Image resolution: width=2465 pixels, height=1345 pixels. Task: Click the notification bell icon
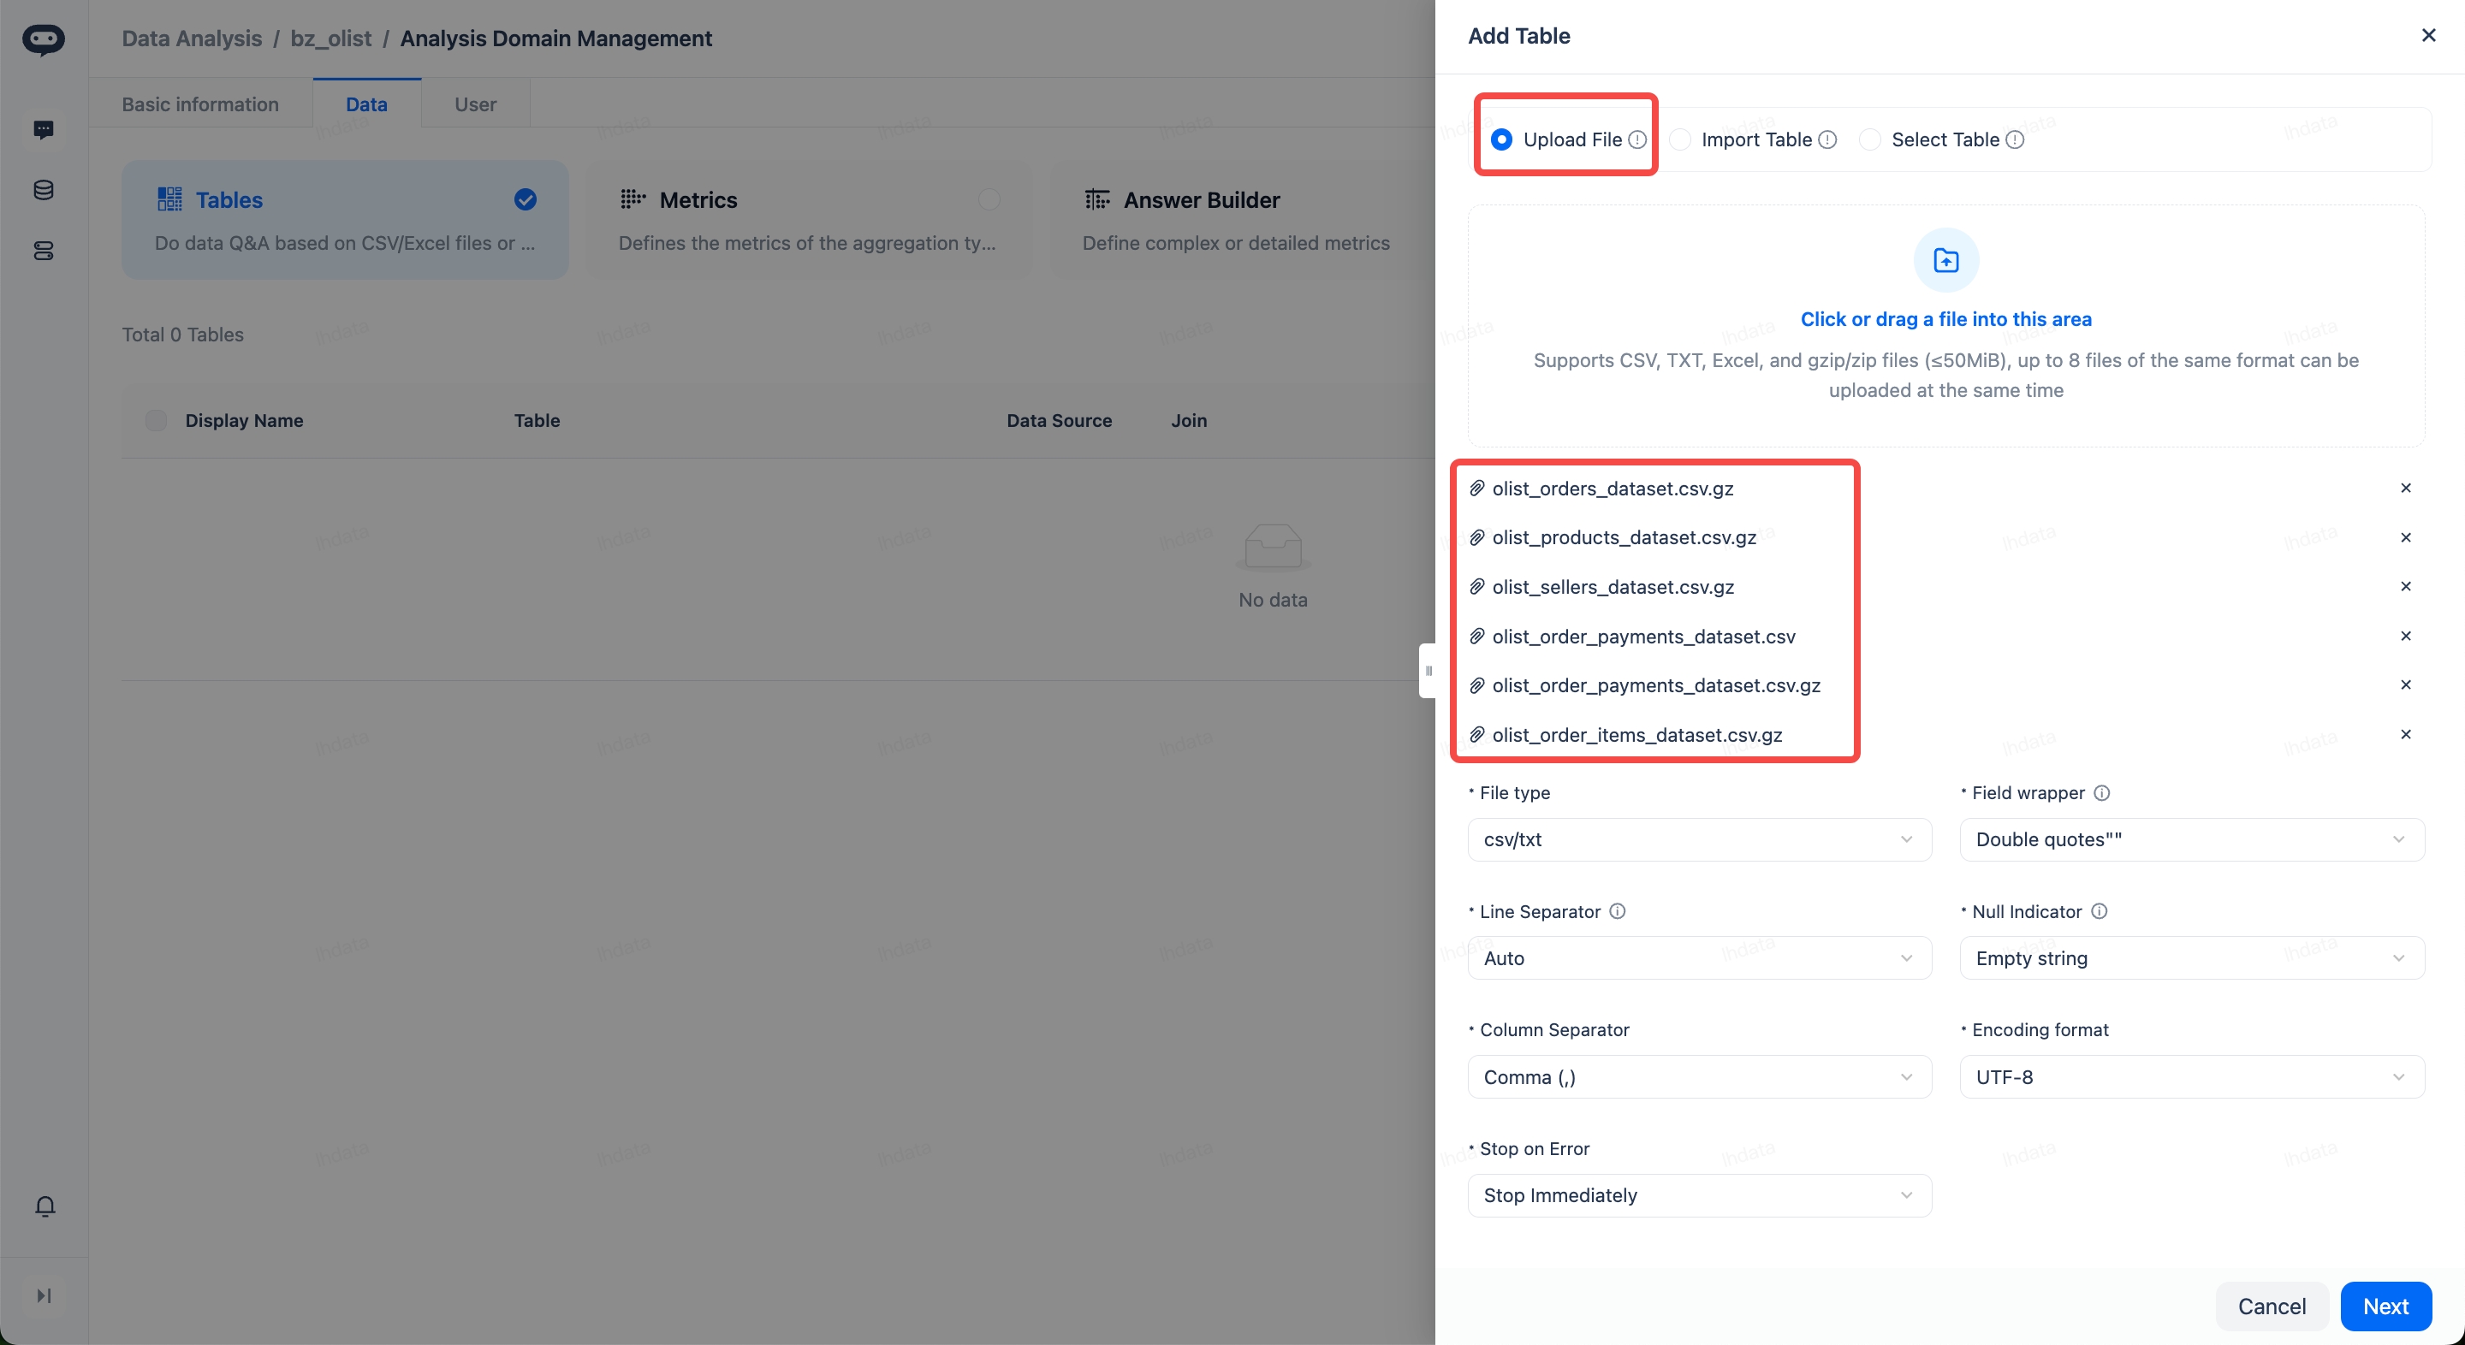pos(45,1206)
